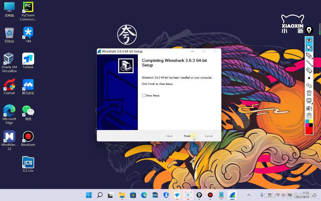Click the Back button in Wireshark Setup

[169, 136]
